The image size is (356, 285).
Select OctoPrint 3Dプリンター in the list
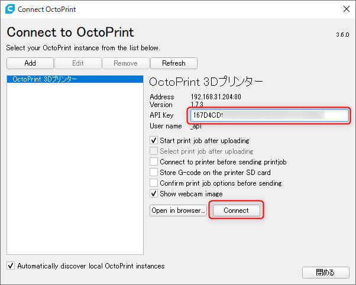[x=75, y=79]
